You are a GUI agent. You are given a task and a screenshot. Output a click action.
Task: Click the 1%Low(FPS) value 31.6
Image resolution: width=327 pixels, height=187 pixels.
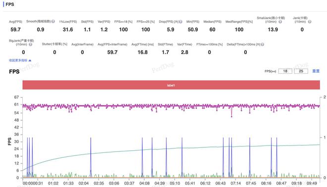[x=68, y=30]
